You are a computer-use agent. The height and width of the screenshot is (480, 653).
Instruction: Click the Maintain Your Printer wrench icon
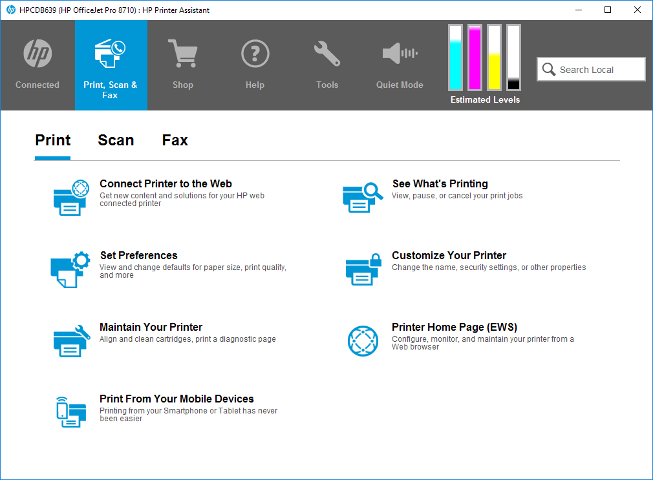pos(72,341)
